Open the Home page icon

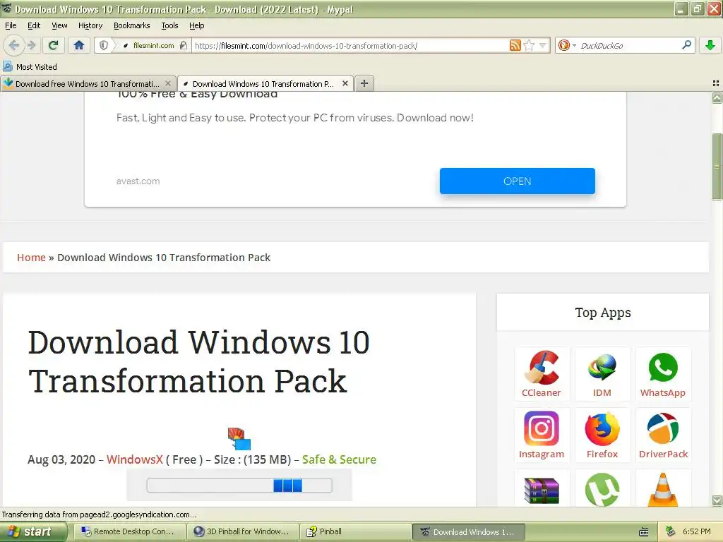point(79,45)
